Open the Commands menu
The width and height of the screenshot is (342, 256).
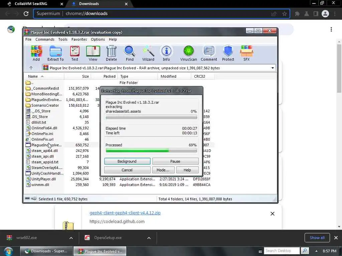45,39
